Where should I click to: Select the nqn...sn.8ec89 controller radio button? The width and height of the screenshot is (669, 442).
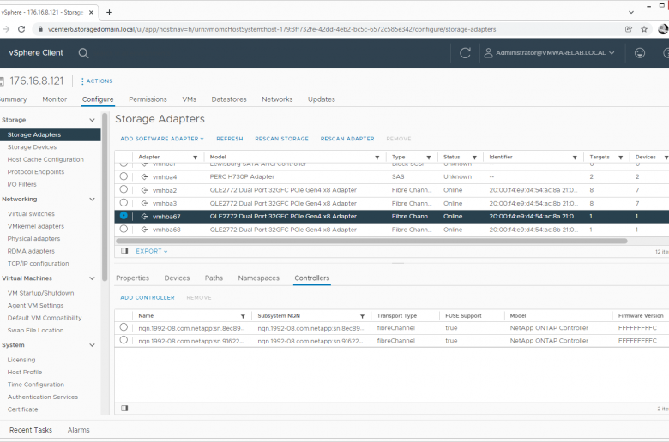pos(124,327)
